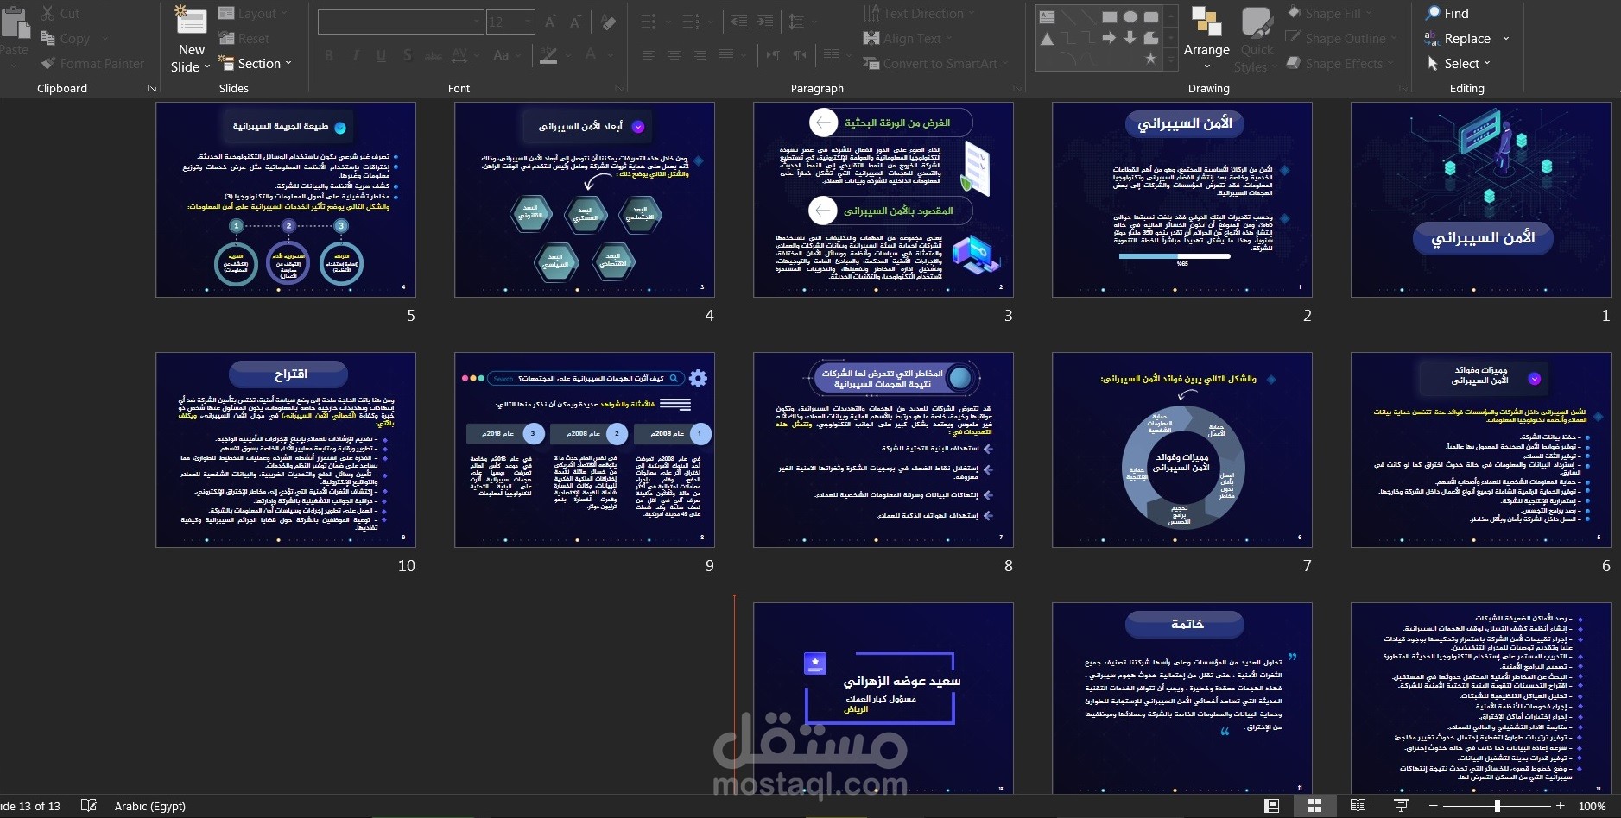Toggle underline formatting
The width and height of the screenshot is (1621, 818).
[x=380, y=55]
